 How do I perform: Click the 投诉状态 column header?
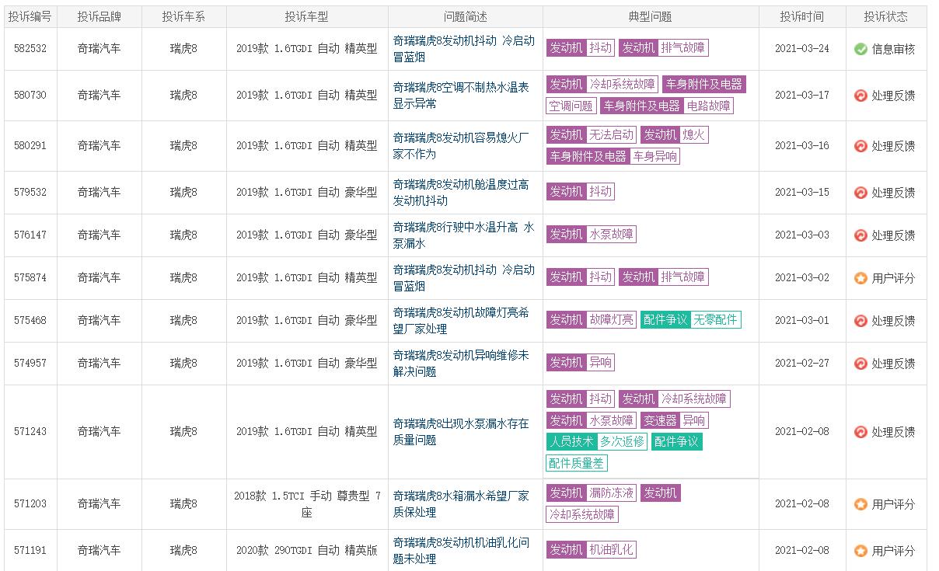coord(885,16)
